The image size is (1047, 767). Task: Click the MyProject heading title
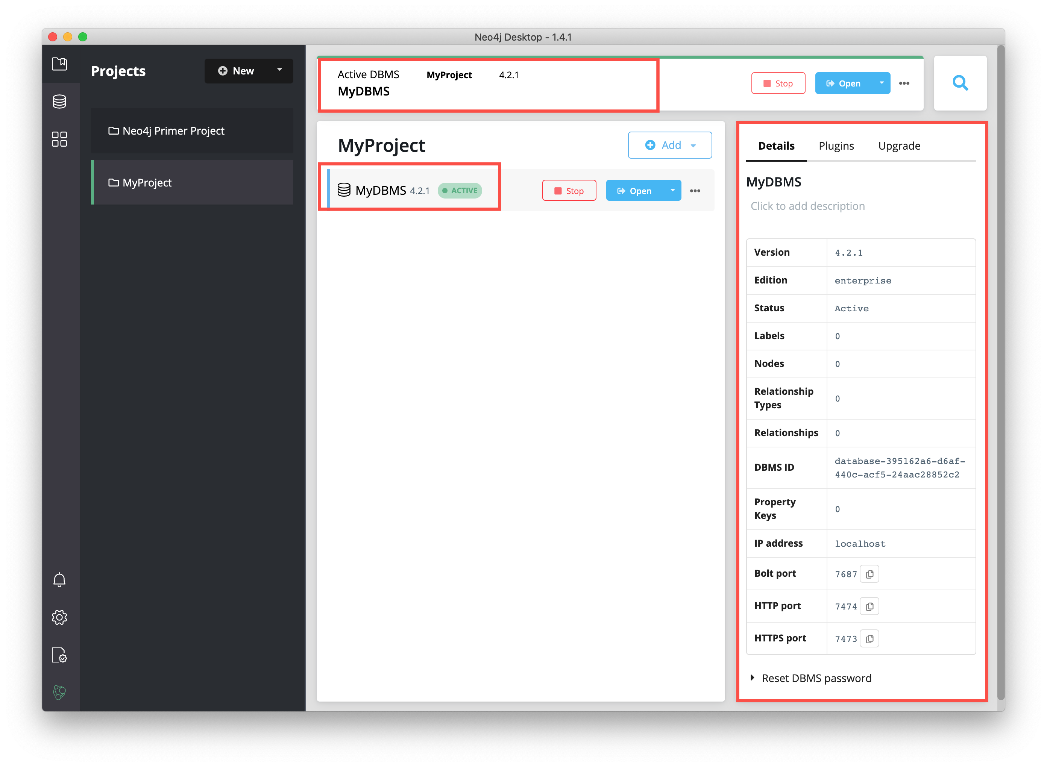(x=381, y=146)
